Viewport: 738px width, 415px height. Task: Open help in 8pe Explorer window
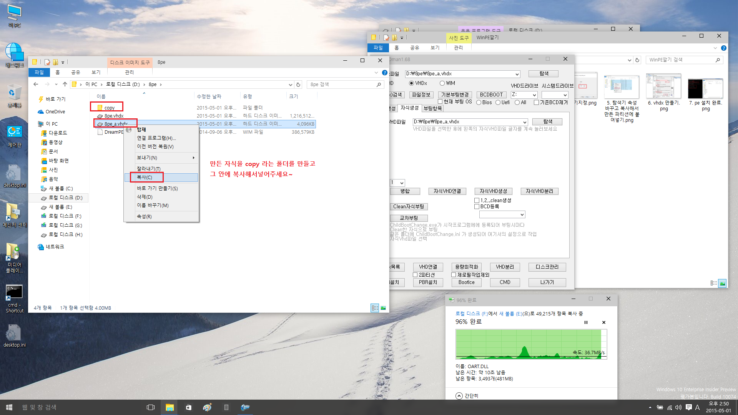point(384,72)
